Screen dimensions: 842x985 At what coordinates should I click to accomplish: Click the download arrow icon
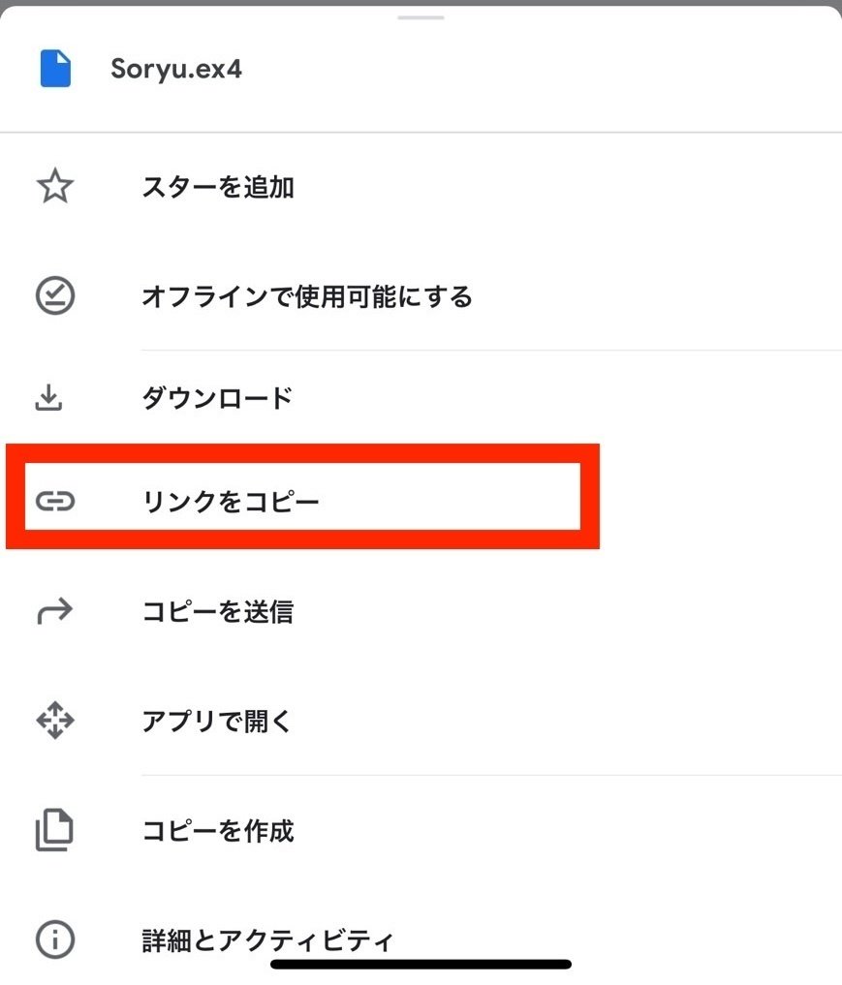tap(49, 397)
